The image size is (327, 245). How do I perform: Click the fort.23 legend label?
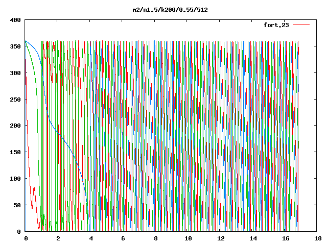tap(276, 25)
